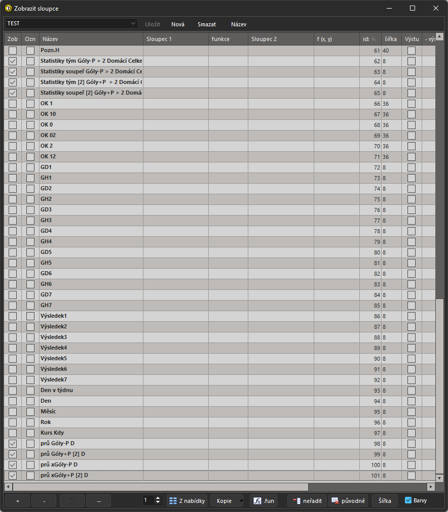Click the Šířka button

click(x=385, y=500)
